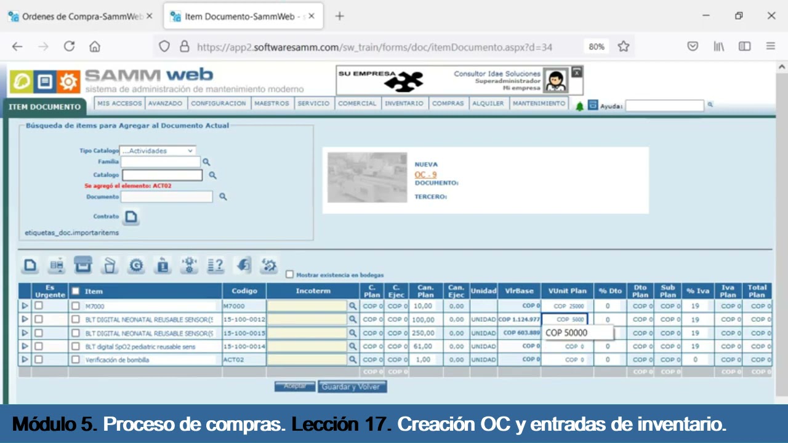Viewport: 788px width, 443px height.
Task: Click the Ayuda search input field
Action: tap(664, 106)
